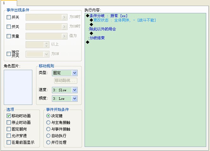Open first switch selector arrow button
The width and height of the screenshot is (210, 151).
click(64, 17)
